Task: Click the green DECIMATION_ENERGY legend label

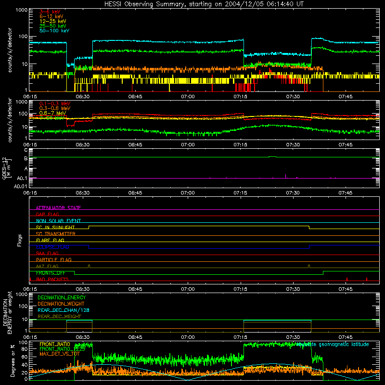Action: 62,297
